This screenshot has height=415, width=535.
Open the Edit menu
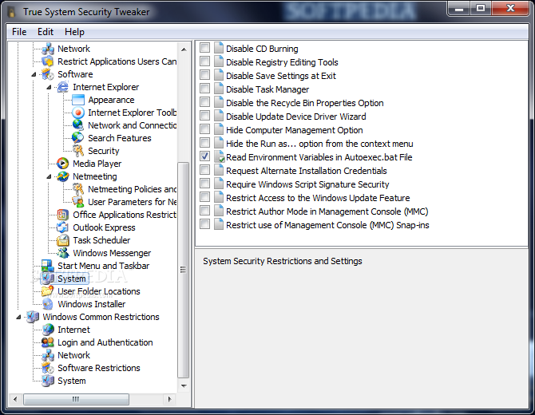[46, 32]
